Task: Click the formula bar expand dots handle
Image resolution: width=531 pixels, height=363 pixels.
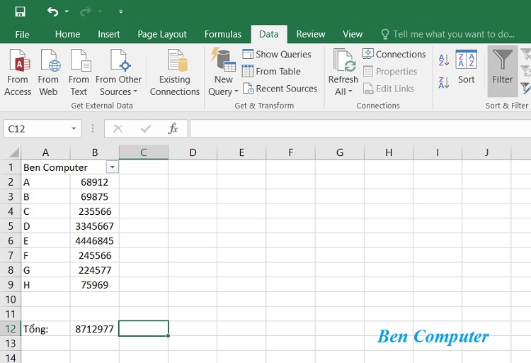Action: point(93,128)
